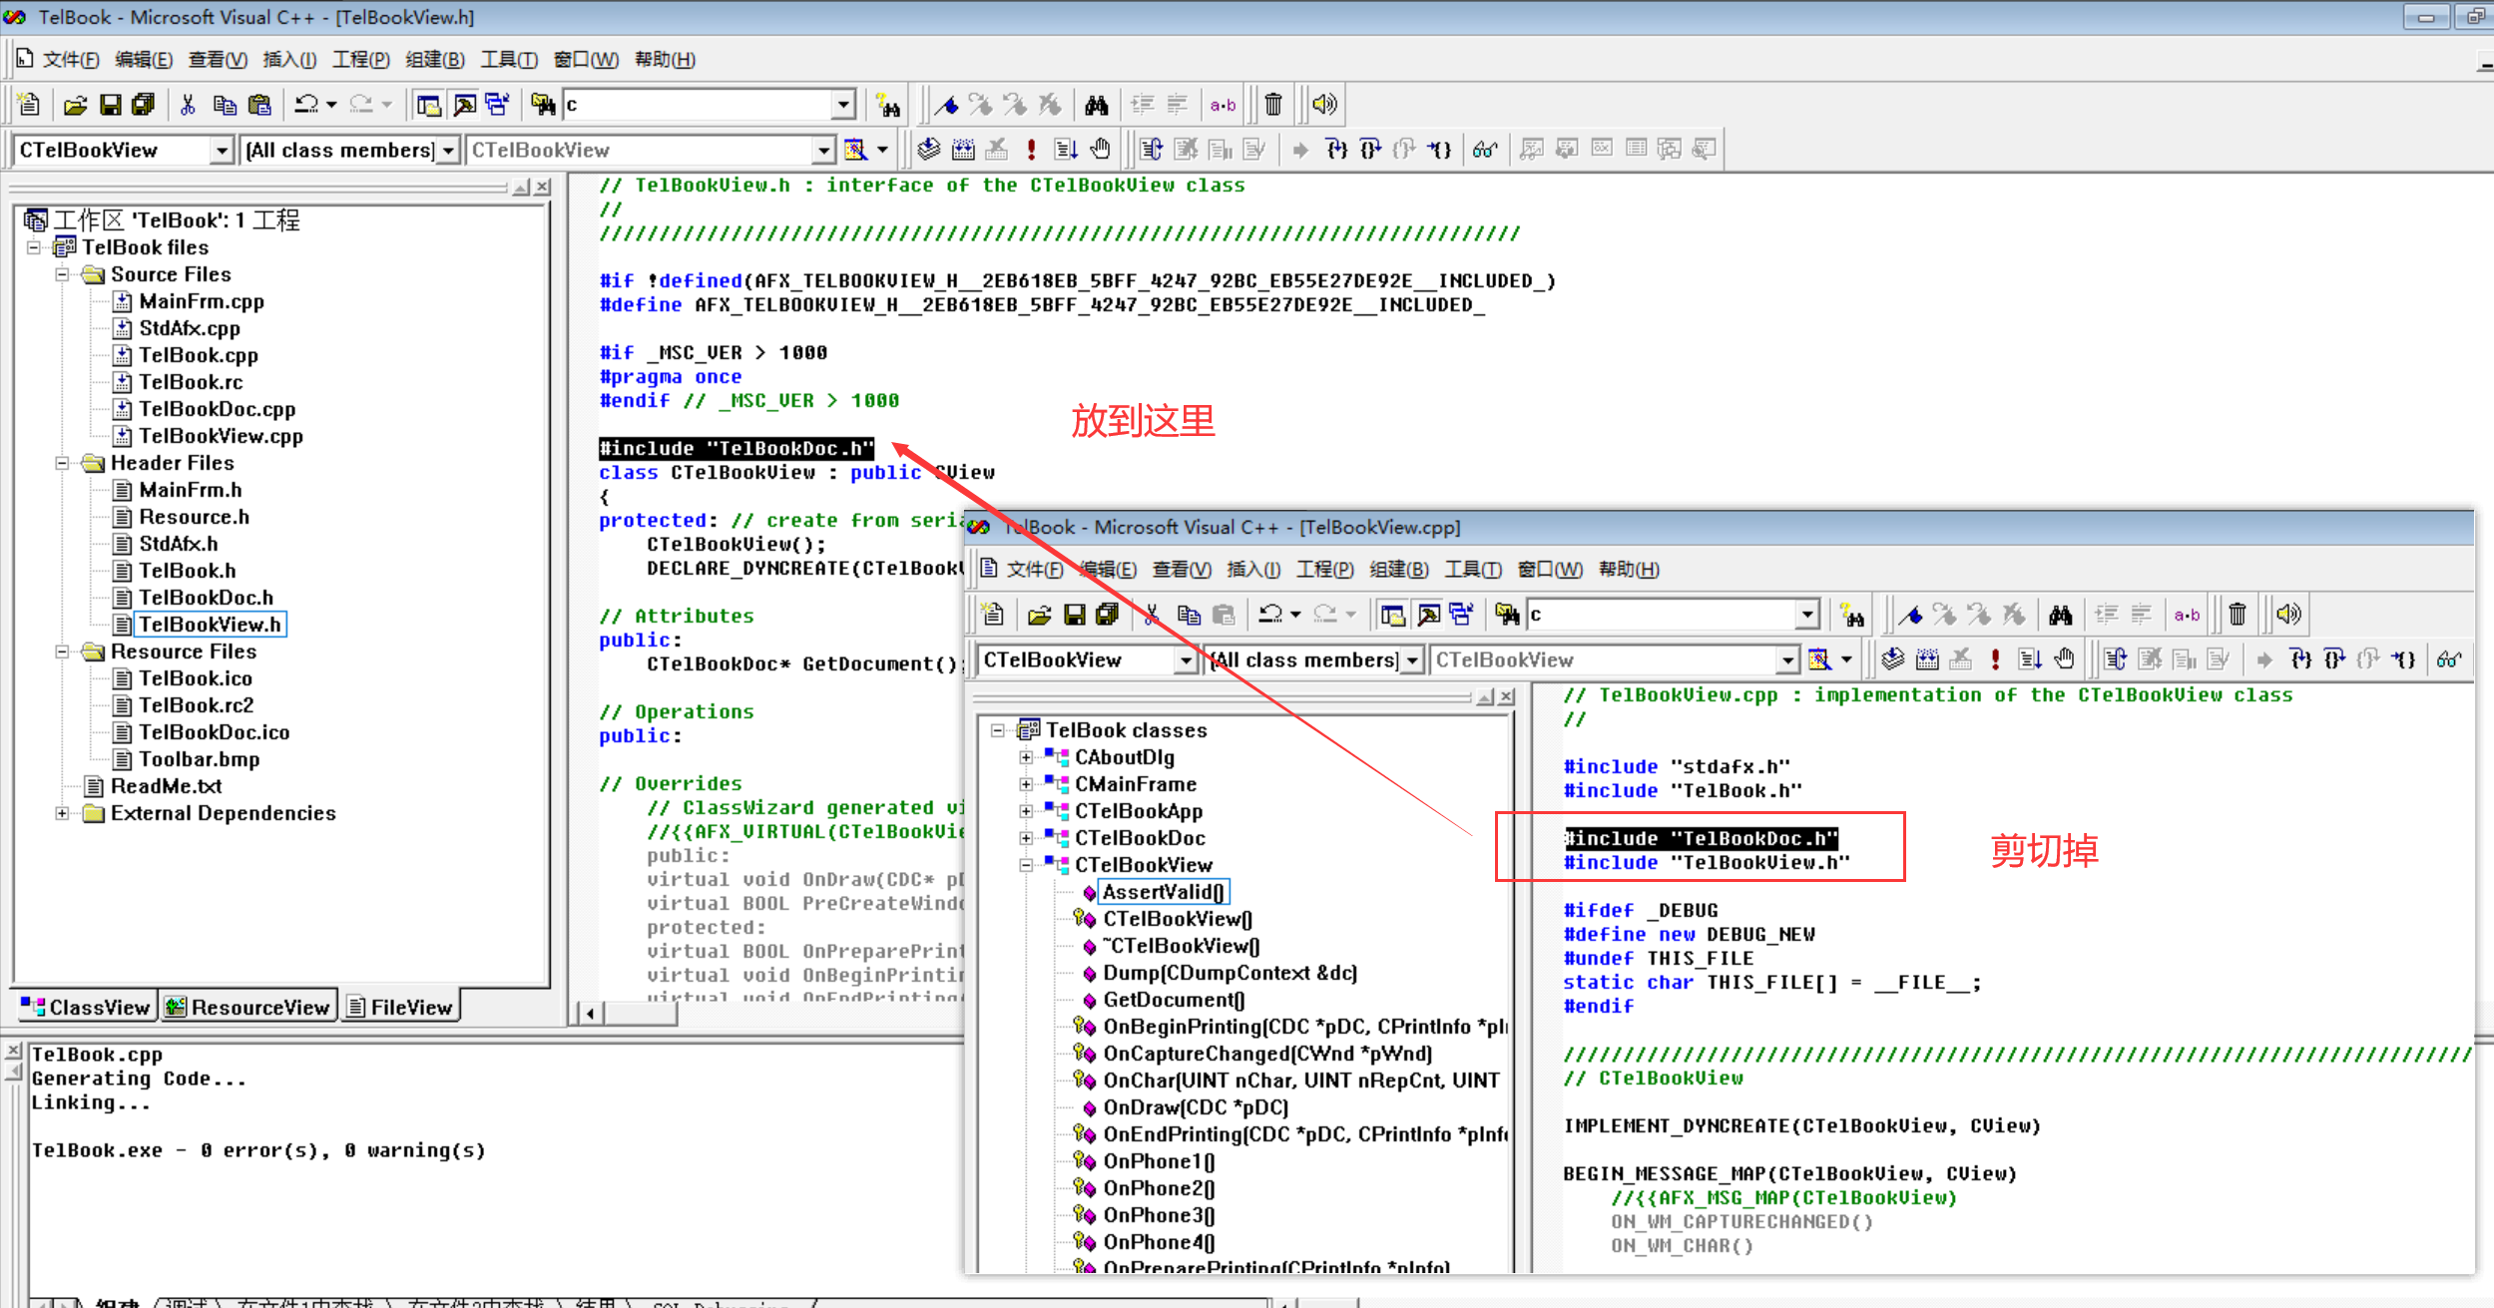
Task: Click Save All icon in TelBookView.h window
Action: click(x=143, y=104)
